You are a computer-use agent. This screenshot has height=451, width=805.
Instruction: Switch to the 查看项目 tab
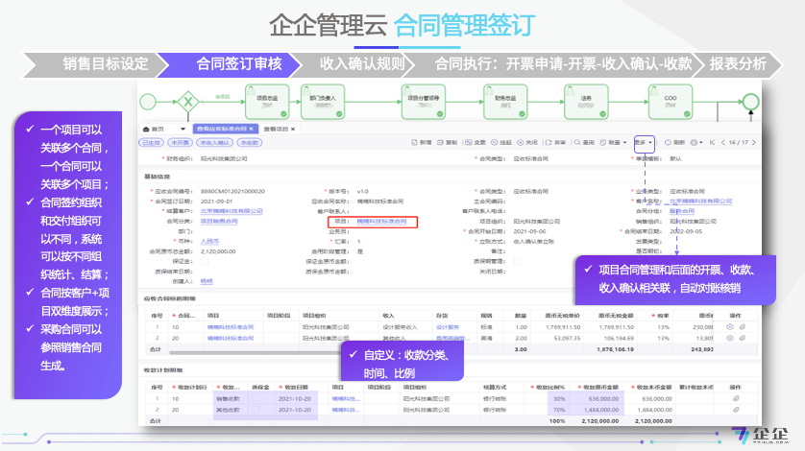pos(277,129)
